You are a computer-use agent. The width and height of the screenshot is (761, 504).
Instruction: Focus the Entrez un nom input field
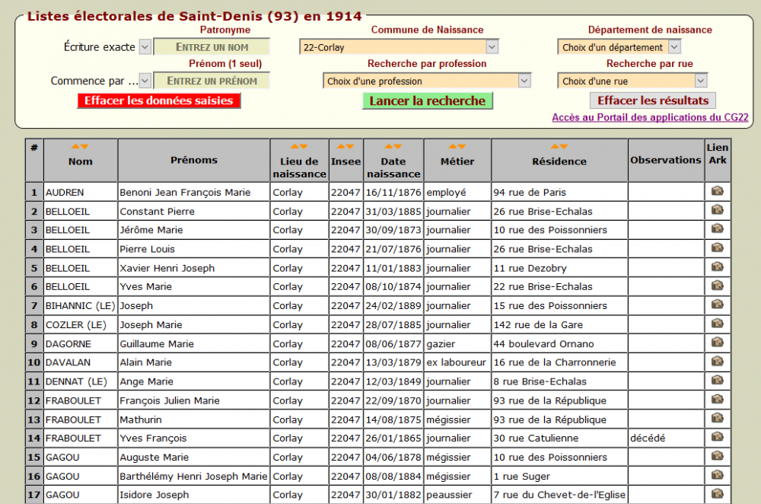(212, 47)
